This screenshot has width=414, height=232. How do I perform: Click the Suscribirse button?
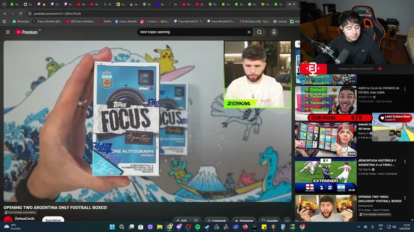pos(53,220)
